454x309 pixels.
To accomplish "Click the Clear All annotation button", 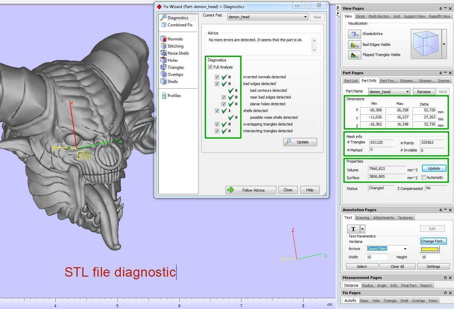I will pyautogui.click(x=397, y=266).
